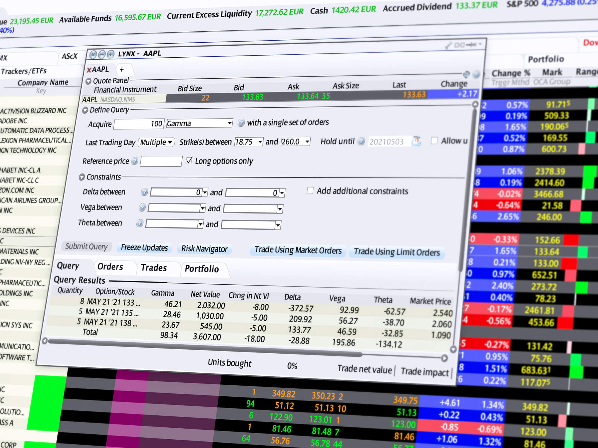Click the scroll-up arrow circle beside Define Query
The width and height of the screenshot is (598, 448).
(x=475, y=104)
